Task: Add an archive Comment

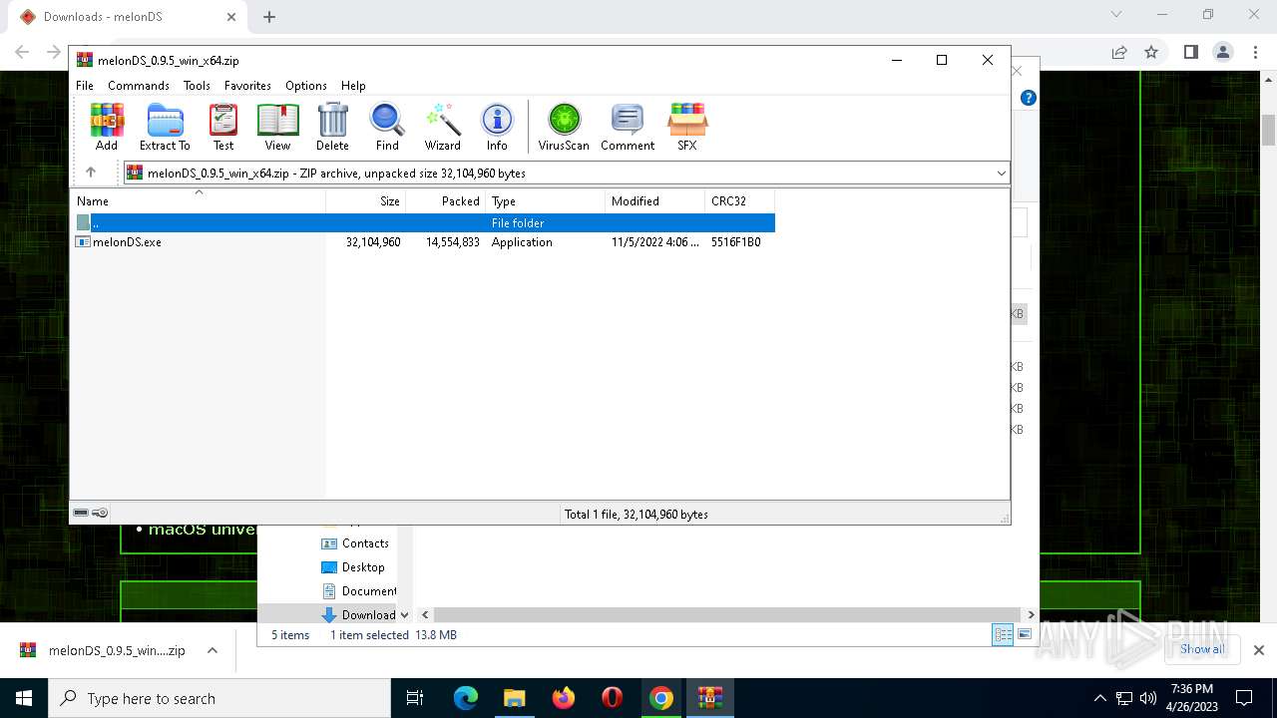Action: [x=628, y=127]
